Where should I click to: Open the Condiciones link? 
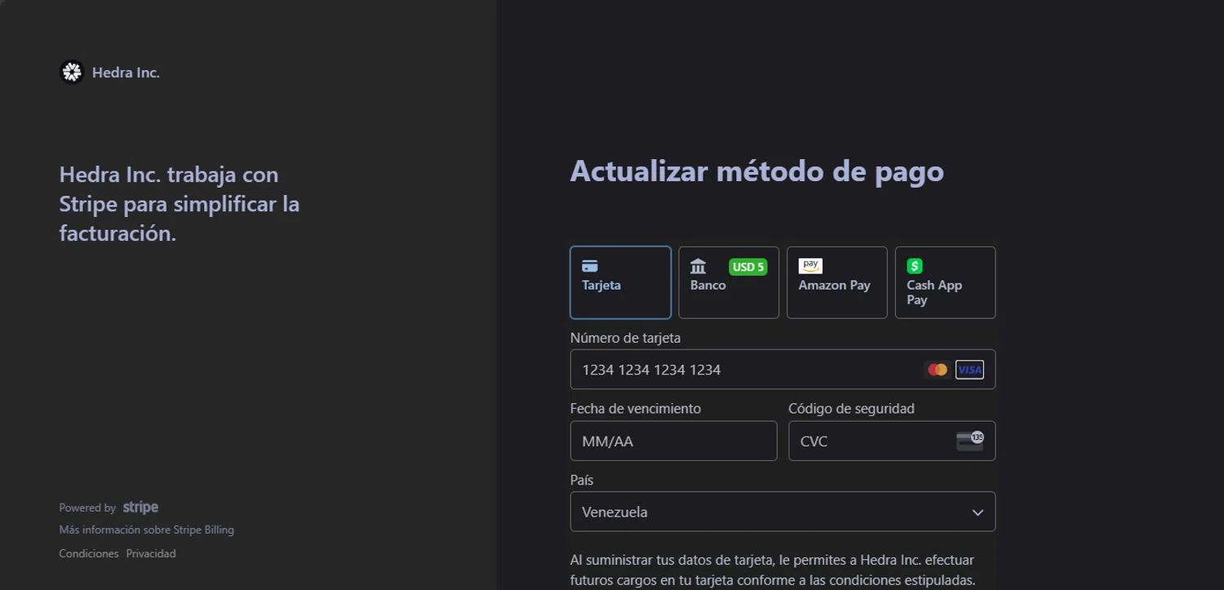(89, 553)
